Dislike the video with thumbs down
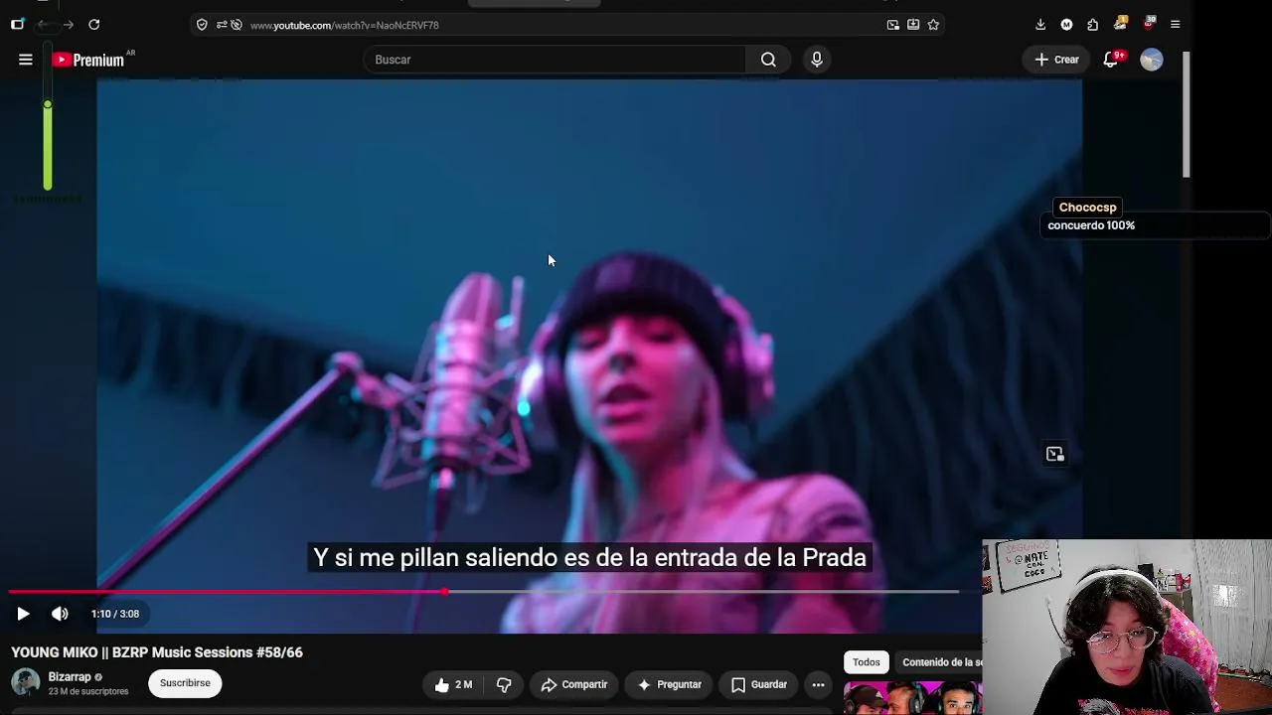The height and width of the screenshot is (715, 1272). click(504, 684)
